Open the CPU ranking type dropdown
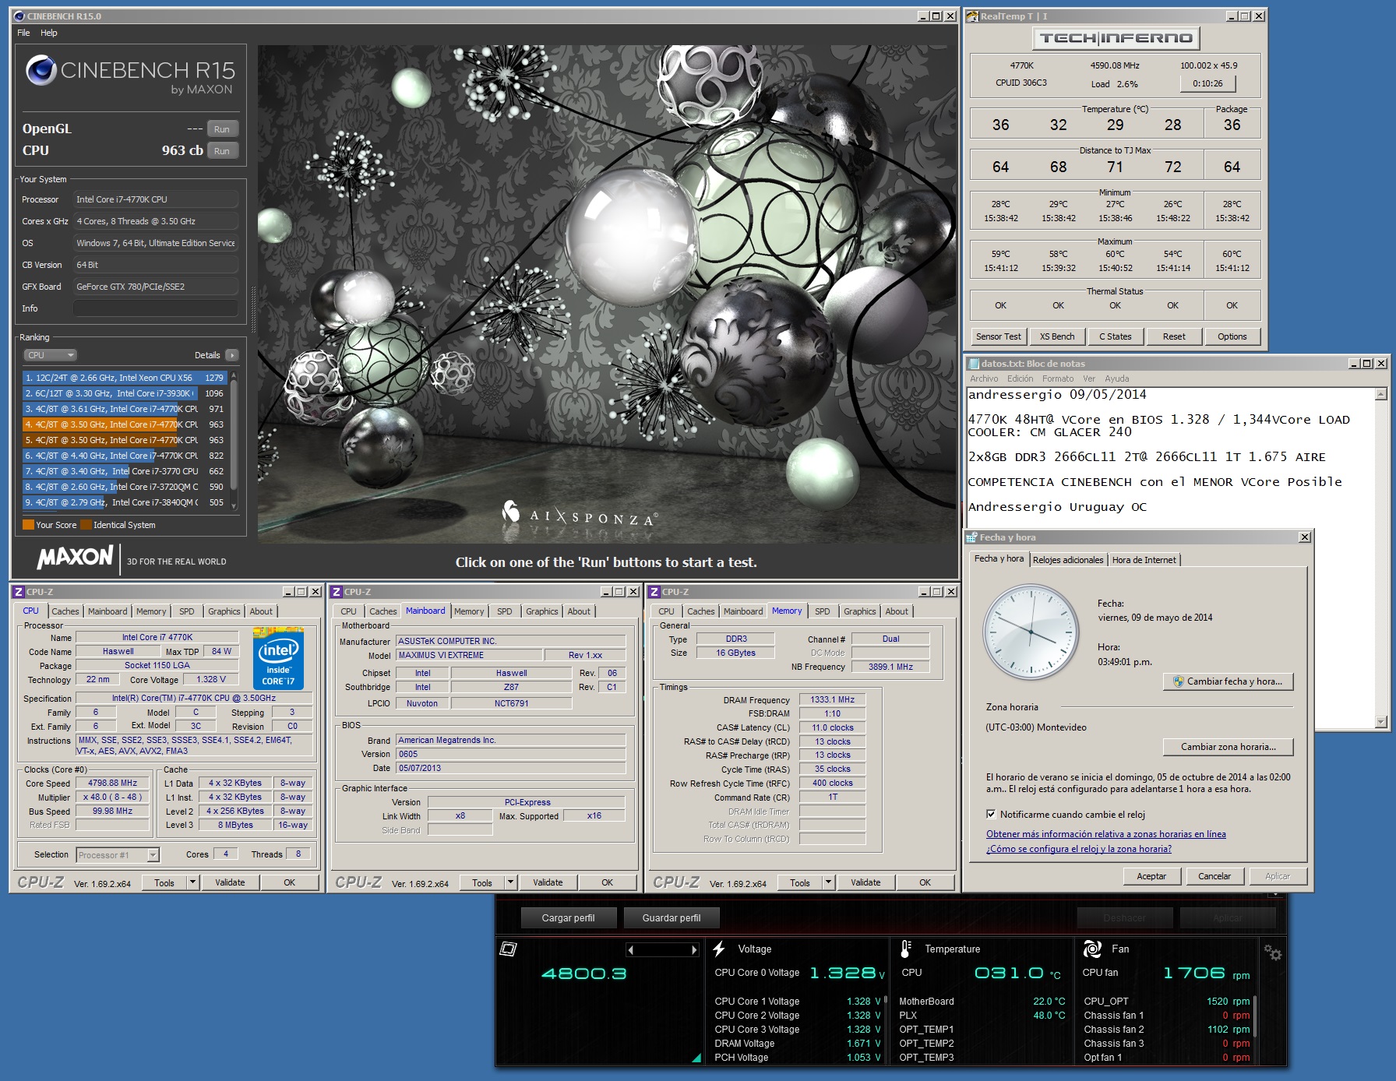 (51, 355)
